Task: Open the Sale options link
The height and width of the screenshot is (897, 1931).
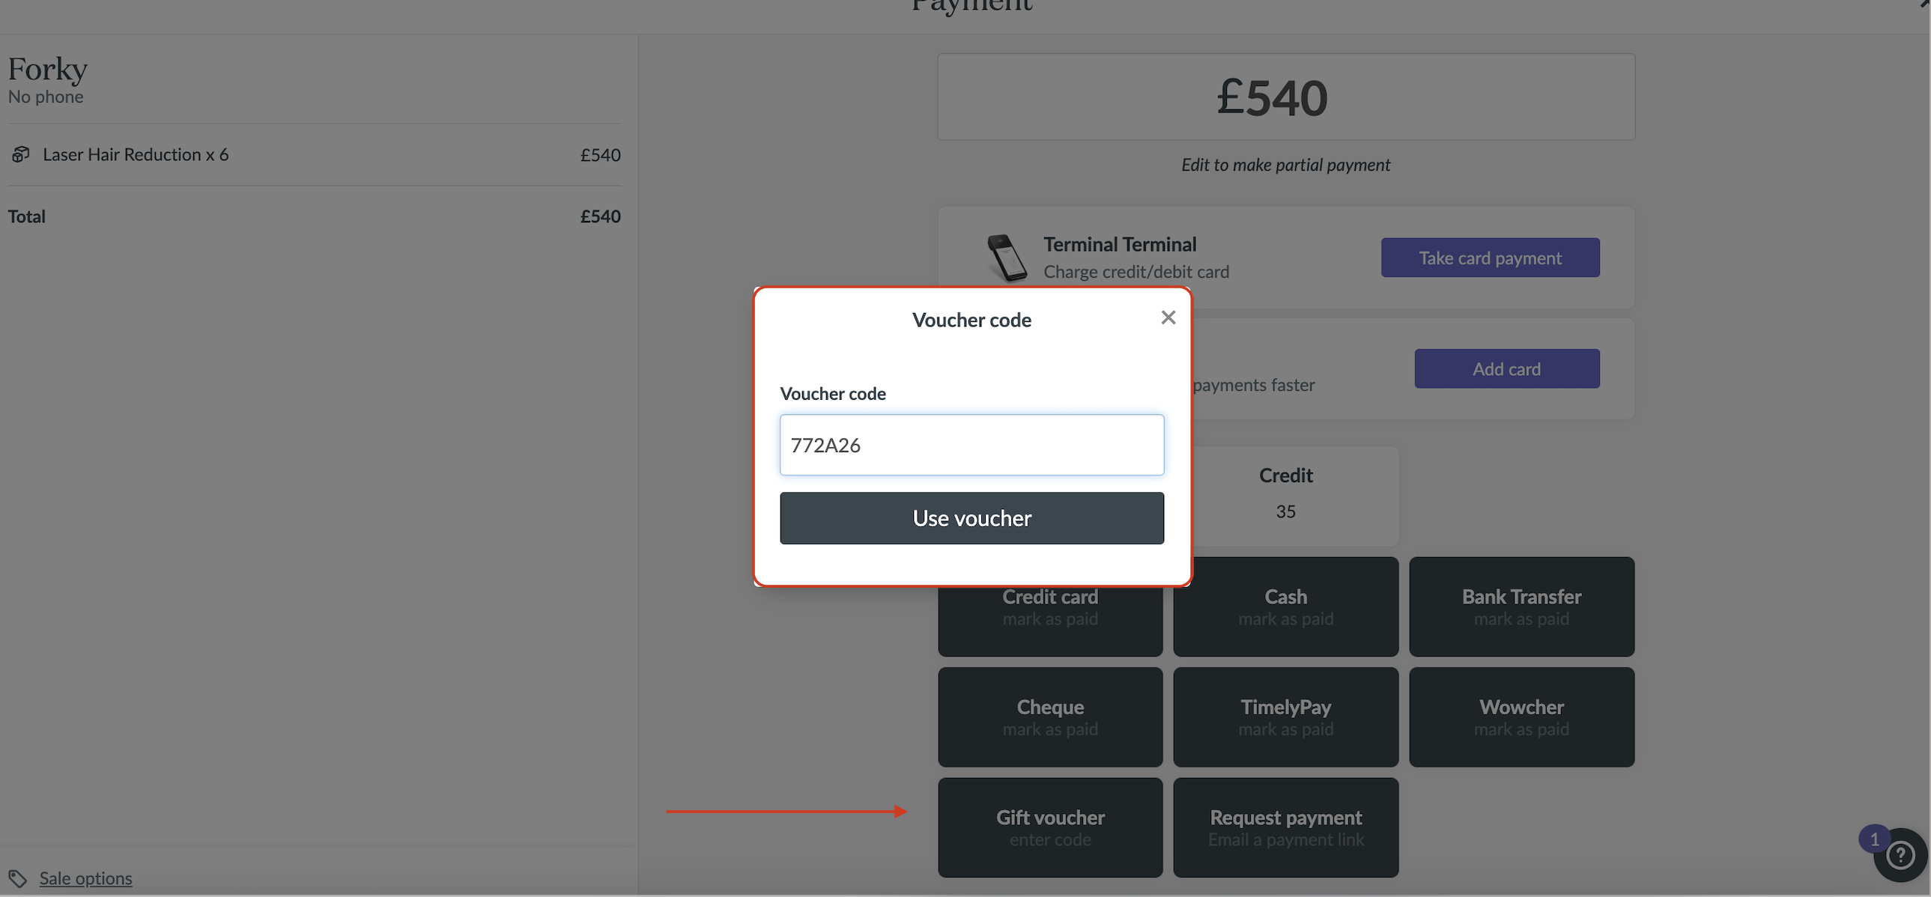Action: tap(85, 878)
